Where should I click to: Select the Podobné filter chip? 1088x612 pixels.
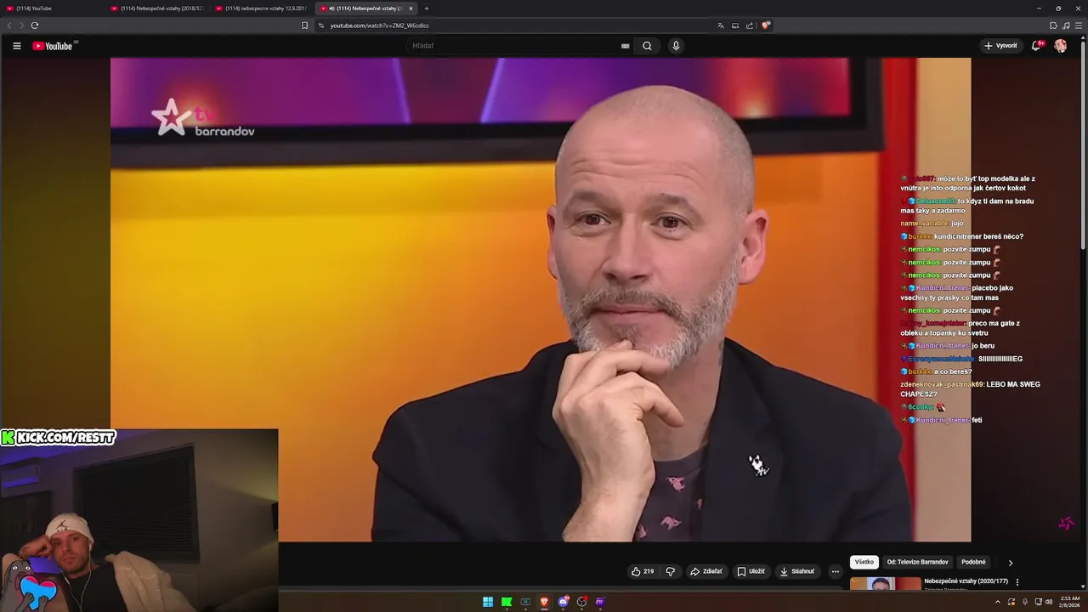[x=973, y=562]
